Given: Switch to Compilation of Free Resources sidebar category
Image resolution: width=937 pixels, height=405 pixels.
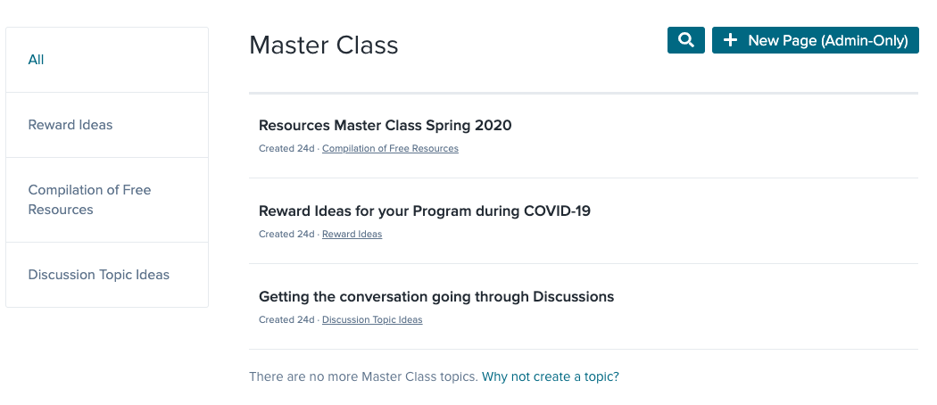Looking at the screenshot, I should 89,200.
